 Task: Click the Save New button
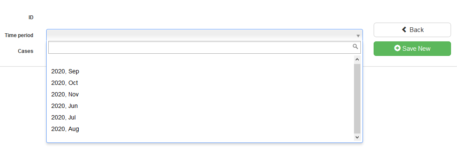coord(412,49)
